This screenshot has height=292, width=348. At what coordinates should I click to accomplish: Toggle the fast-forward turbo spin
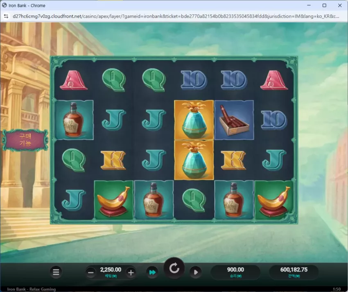(x=152, y=272)
